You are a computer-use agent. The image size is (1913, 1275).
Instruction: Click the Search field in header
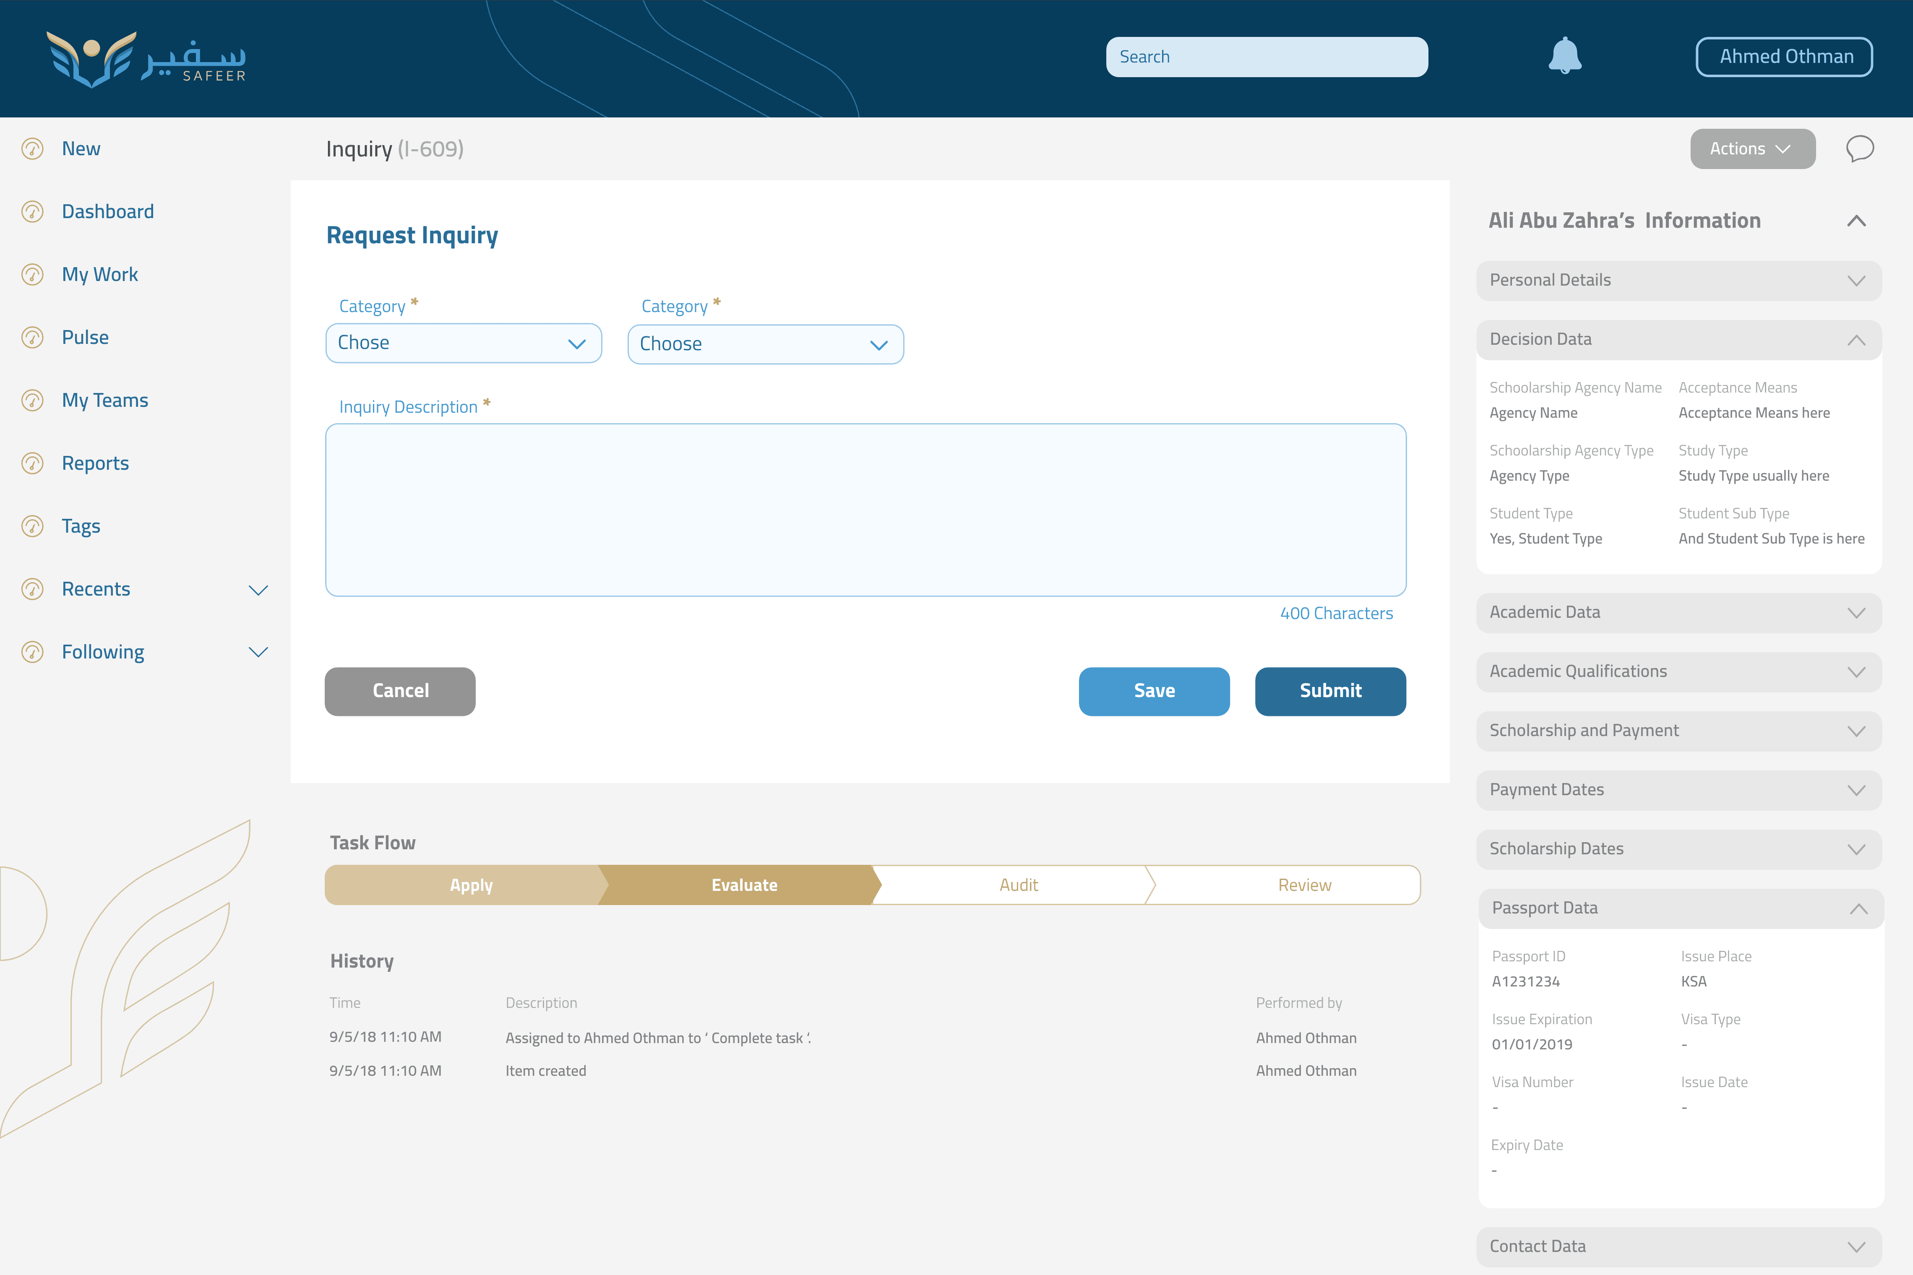tap(1267, 57)
